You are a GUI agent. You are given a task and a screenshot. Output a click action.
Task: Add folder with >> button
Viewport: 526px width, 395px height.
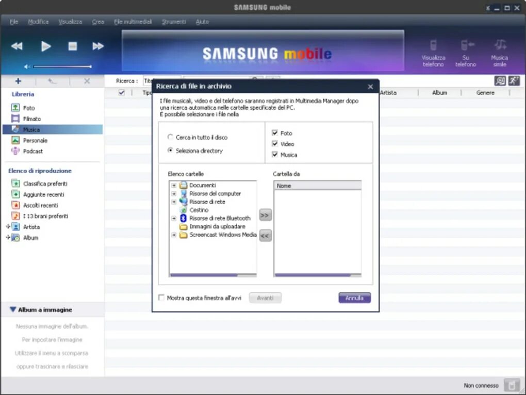coord(265,215)
